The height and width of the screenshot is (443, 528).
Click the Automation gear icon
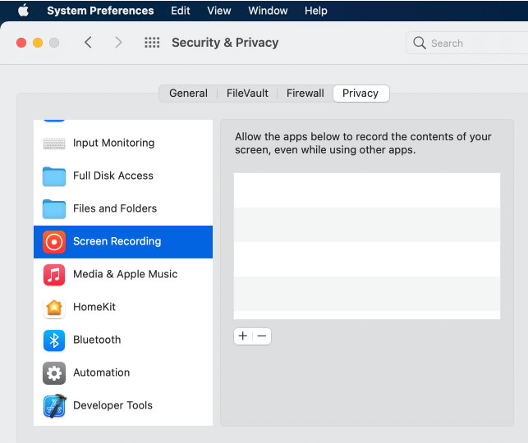tap(54, 373)
